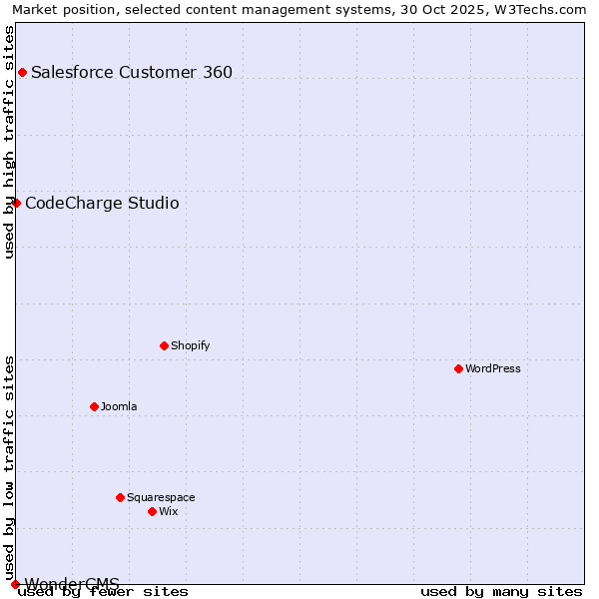Screen dimensions: 599x599
Task: Select the Shopify data point marker
Action: [164, 345]
